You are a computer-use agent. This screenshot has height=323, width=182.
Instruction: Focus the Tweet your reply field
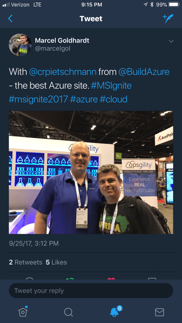pos(91,291)
